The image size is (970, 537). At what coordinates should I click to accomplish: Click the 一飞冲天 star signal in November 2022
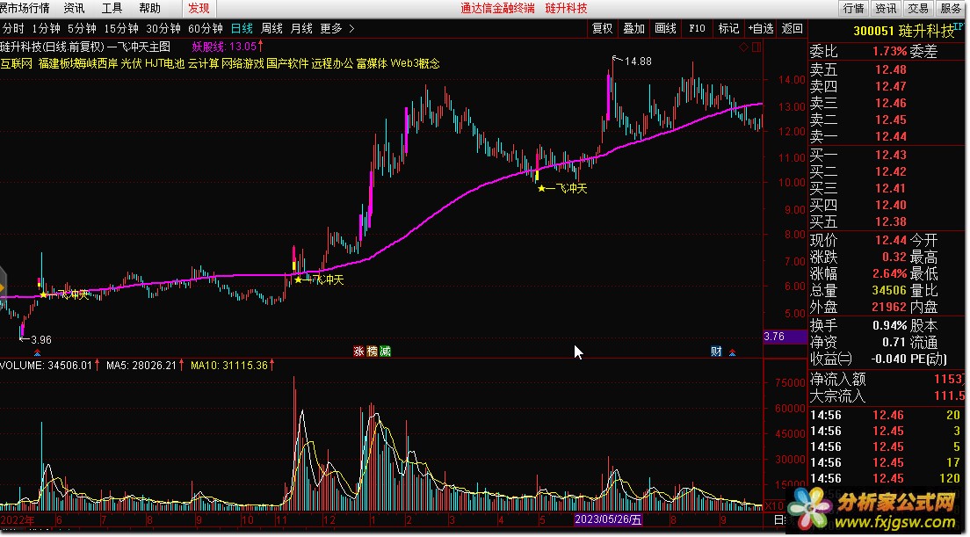[x=319, y=279]
